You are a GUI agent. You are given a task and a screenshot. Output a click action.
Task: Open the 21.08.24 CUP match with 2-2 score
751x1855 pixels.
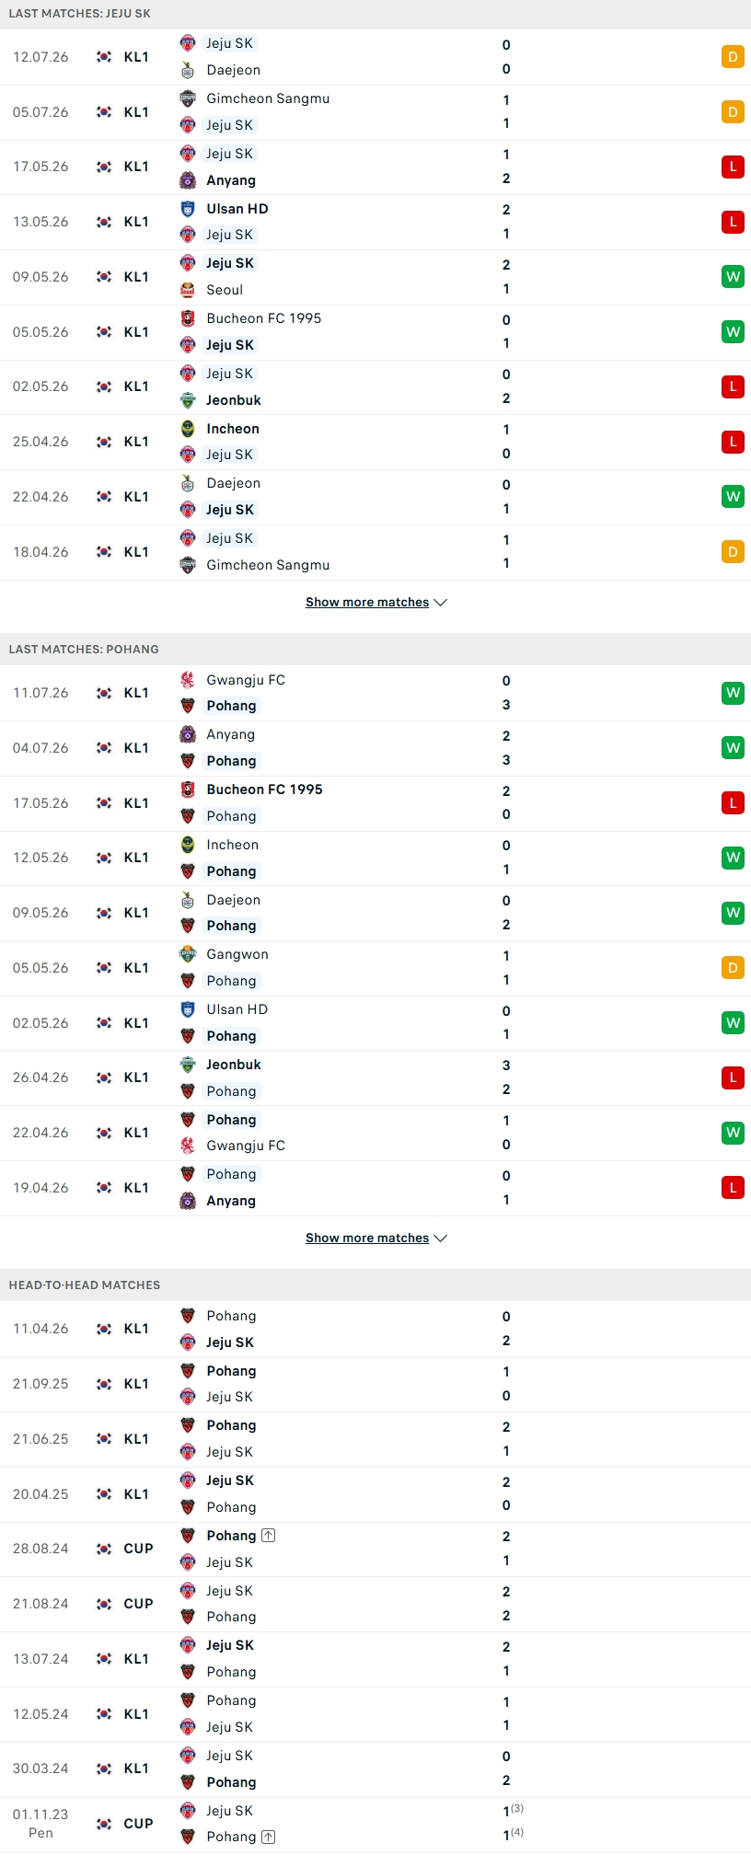(375, 1604)
